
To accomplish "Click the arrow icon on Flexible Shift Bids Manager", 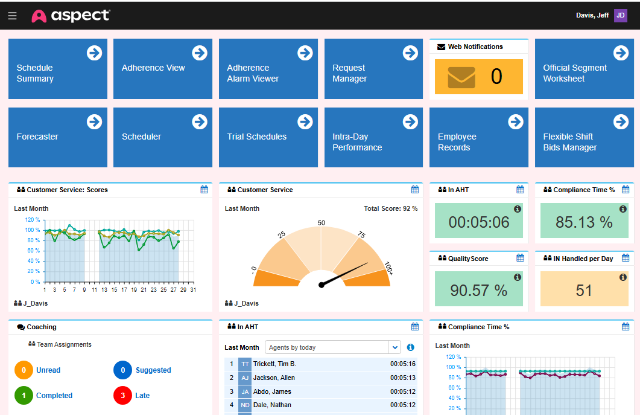I will coord(621,121).
